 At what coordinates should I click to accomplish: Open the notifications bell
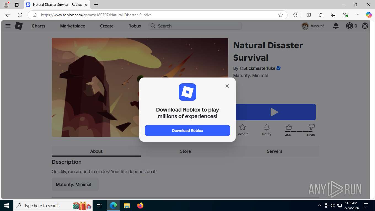tap(336, 26)
